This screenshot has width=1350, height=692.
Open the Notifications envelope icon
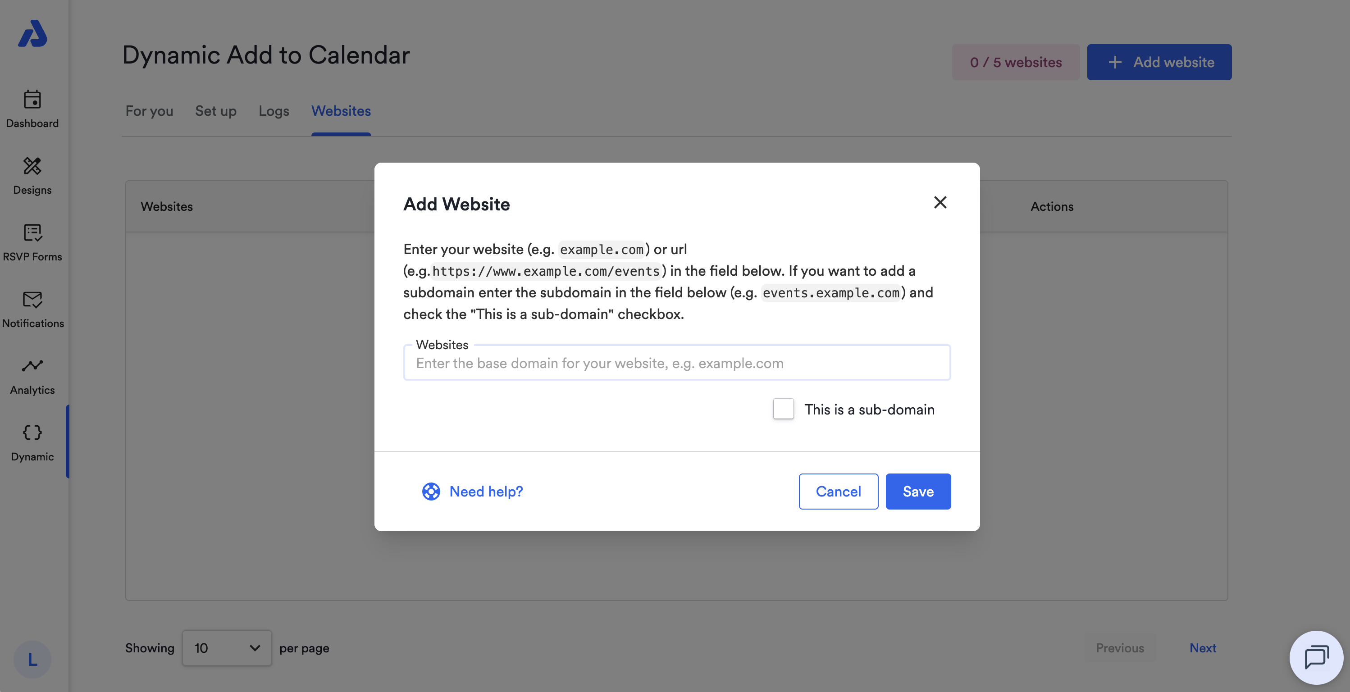32,300
